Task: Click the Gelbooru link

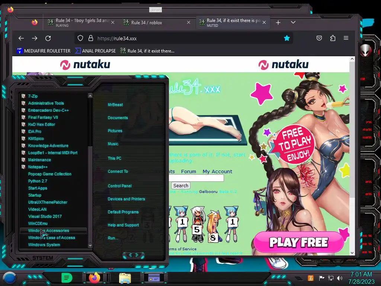Action: [x=208, y=192]
